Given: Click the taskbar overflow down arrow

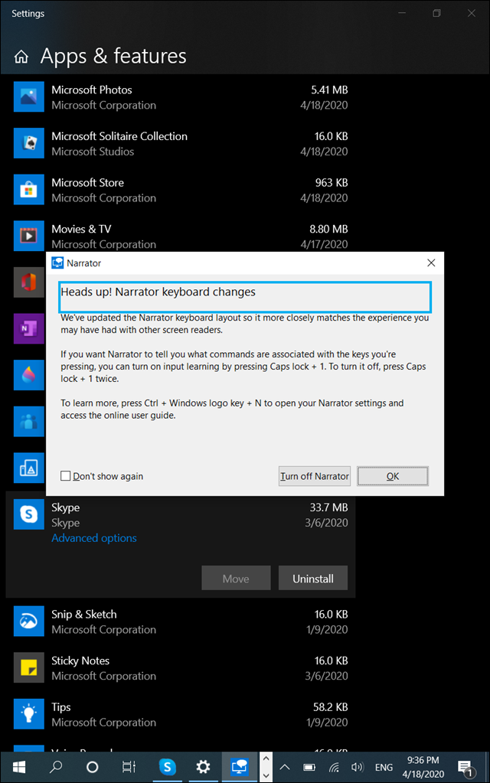Looking at the screenshot, I should pos(266,775).
